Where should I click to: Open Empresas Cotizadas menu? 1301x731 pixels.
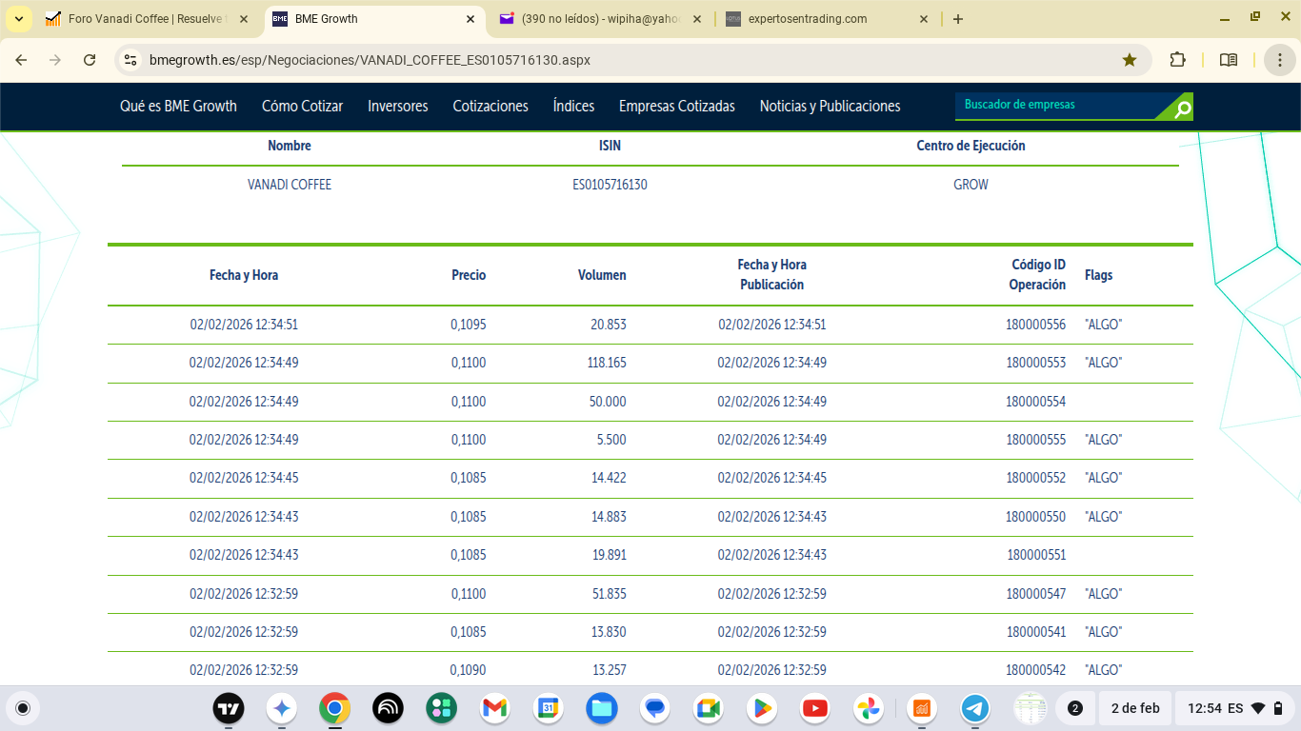(677, 107)
